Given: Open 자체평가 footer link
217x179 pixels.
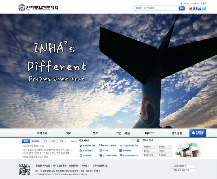Looking at the screenshot, I should tap(85, 166).
